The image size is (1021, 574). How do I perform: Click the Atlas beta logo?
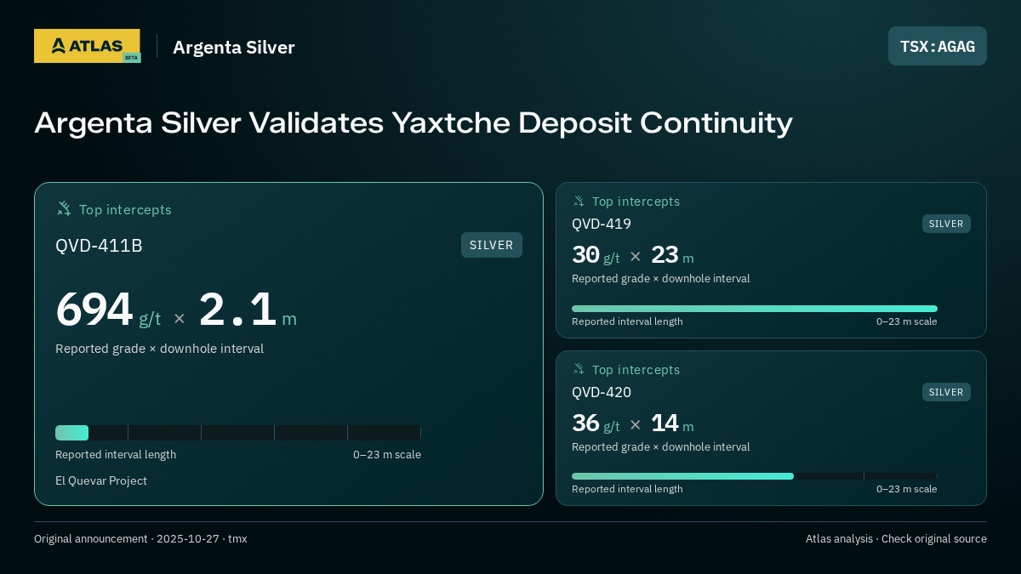[x=87, y=46]
